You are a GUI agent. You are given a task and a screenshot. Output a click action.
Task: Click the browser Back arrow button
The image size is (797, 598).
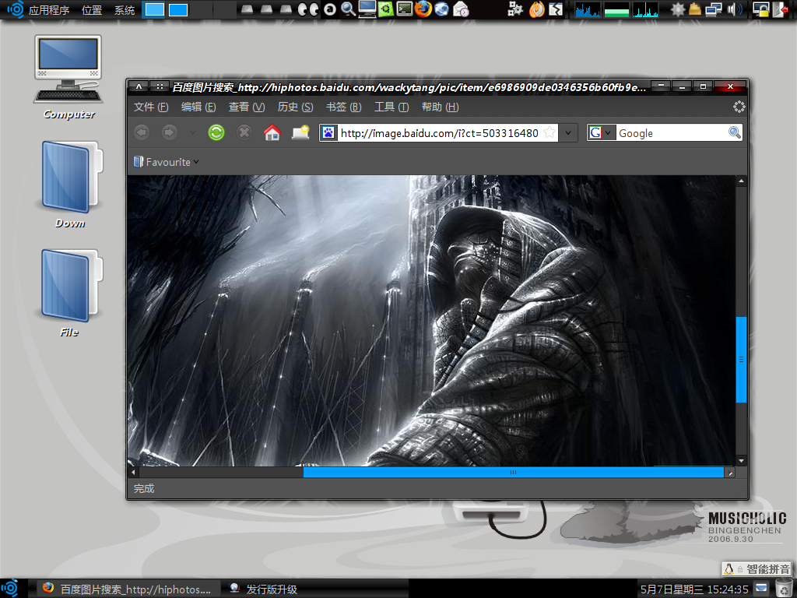[x=142, y=132]
